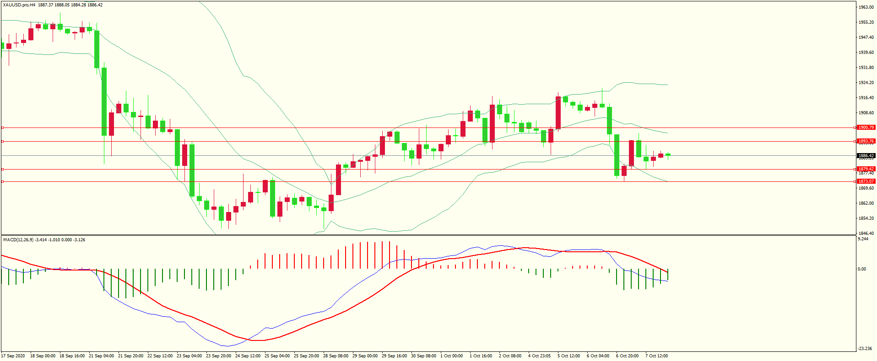Select the 1873.07 horizontal line price tag
877x361 pixels.
click(x=866, y=181)
